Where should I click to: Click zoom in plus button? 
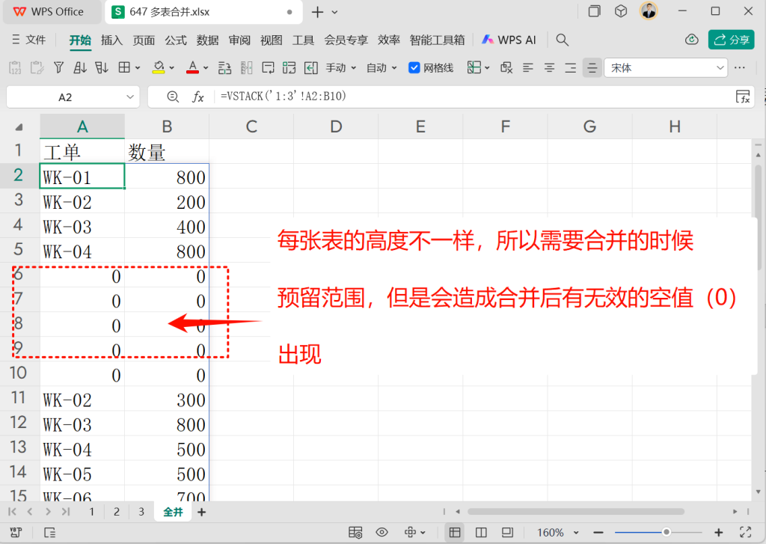[x=718, y=532]
